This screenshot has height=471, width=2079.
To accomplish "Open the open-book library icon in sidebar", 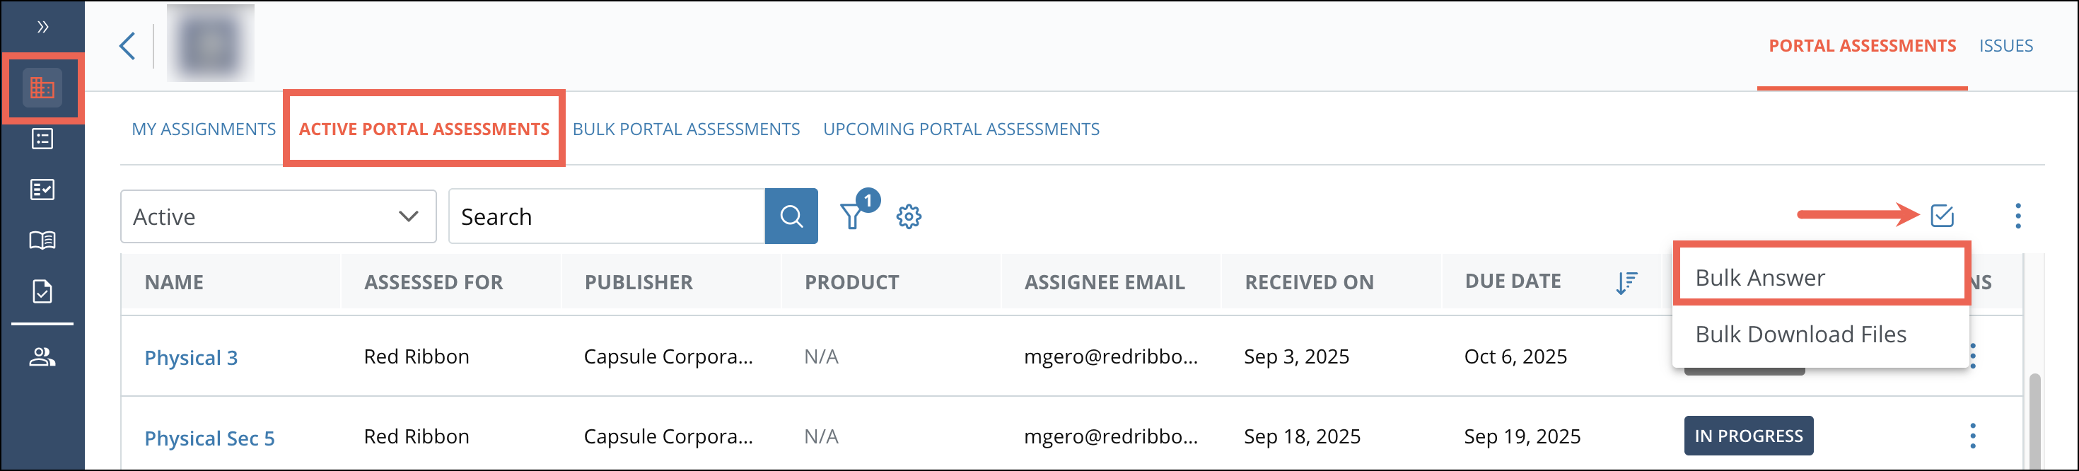I will pos(42,240).
